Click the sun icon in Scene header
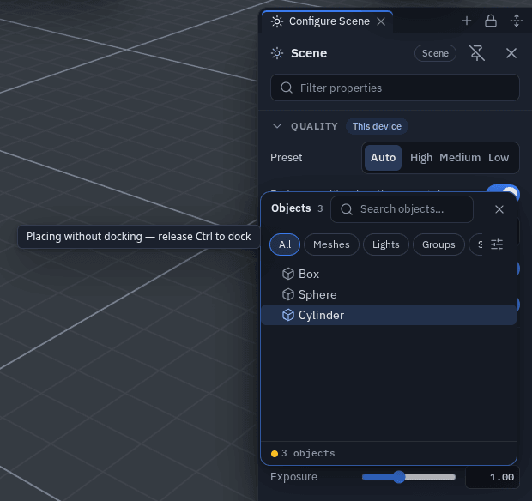The width and height of the screenshot is (532, 501). (x=277, y=53)
